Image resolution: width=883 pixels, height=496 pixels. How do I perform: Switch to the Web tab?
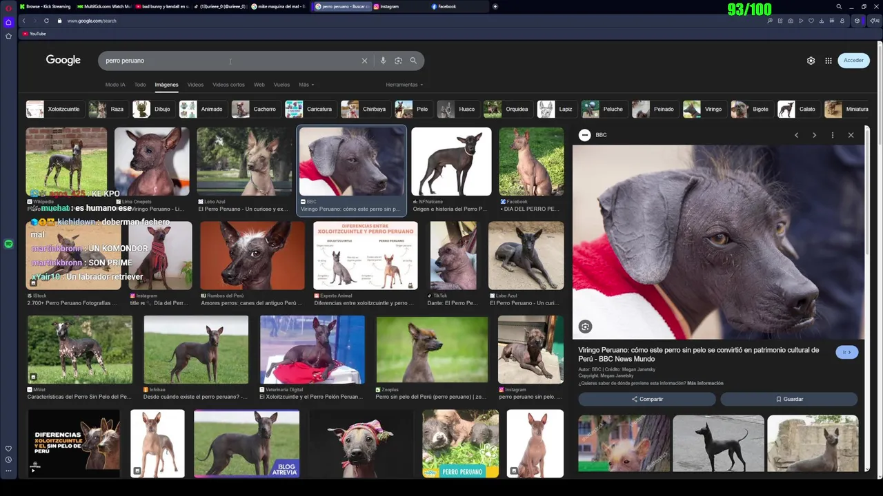[x=259, y=85]
